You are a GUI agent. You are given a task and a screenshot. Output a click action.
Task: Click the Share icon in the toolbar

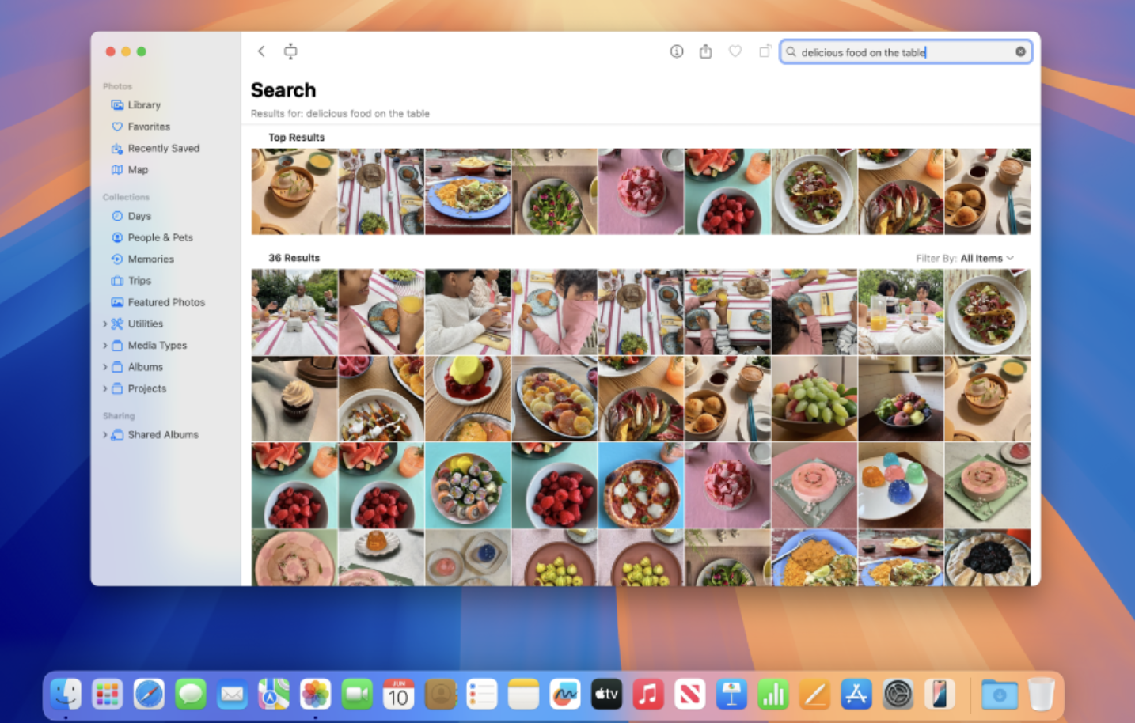[x=705, y=51]
